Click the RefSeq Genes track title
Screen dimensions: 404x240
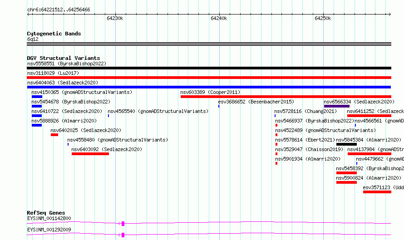pos(46,213)
